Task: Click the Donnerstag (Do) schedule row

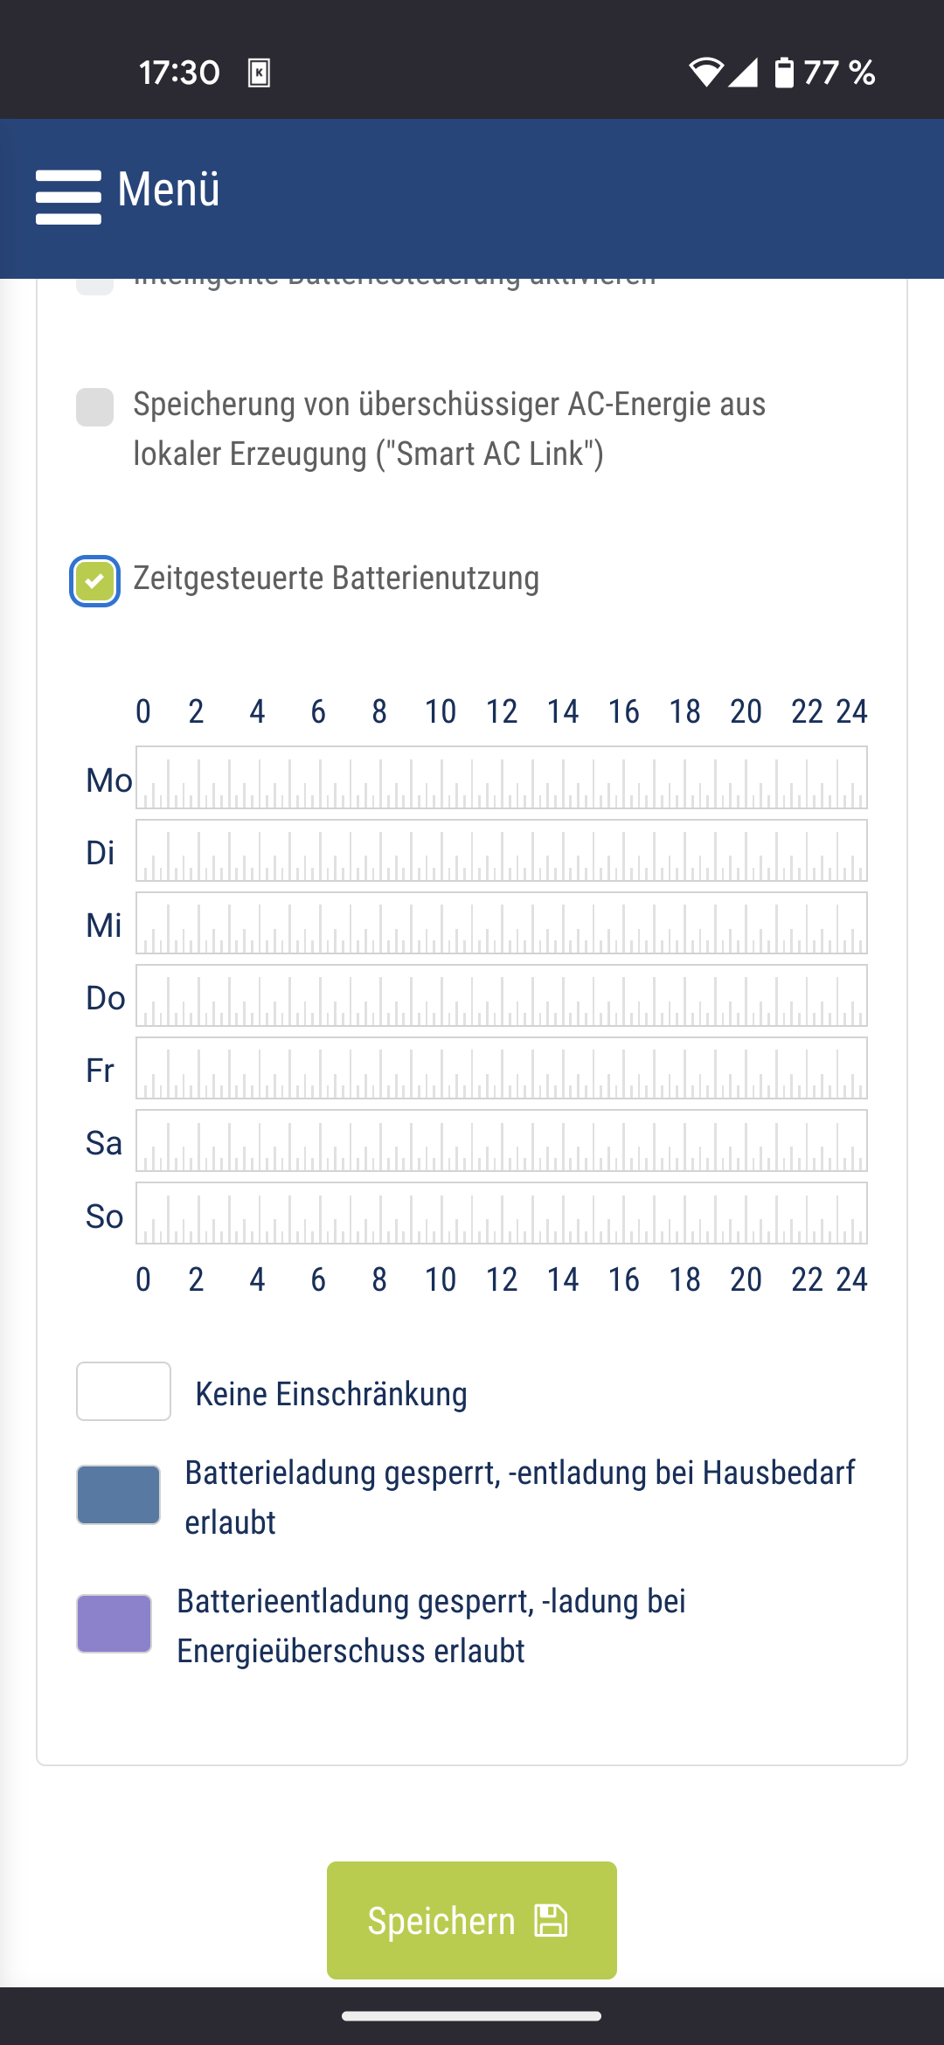Action: pos(501,995)
